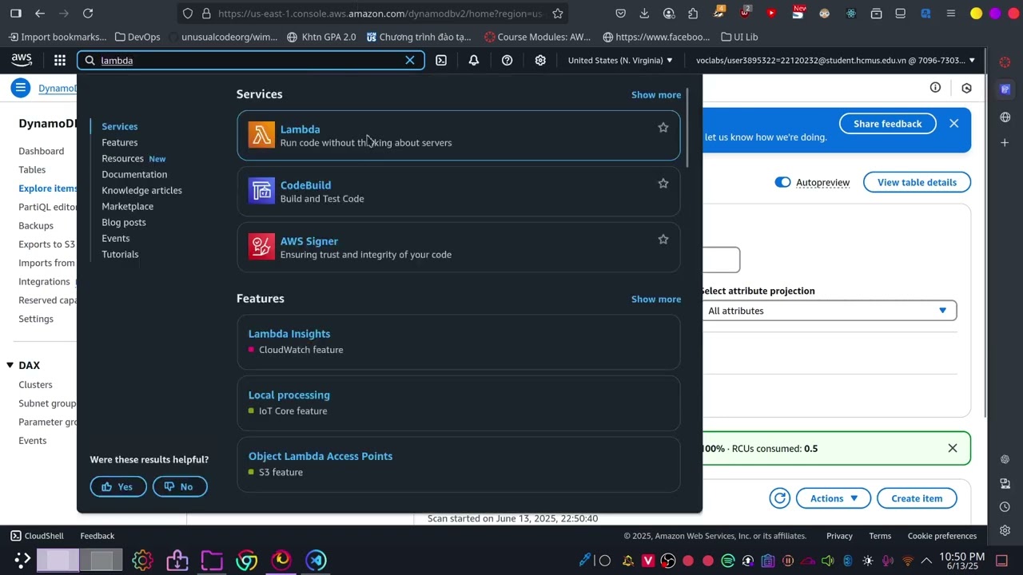Image resolution: width=1023 pixels, height=575 pixels.
Task: Select the Events search filter
Action: click(116, 238)
